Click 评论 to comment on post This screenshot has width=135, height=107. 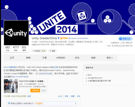79,96
